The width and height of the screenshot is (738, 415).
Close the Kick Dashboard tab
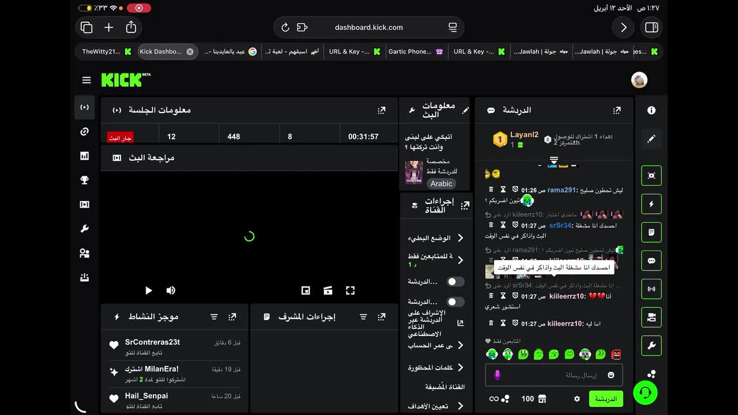tap(190, 51)
